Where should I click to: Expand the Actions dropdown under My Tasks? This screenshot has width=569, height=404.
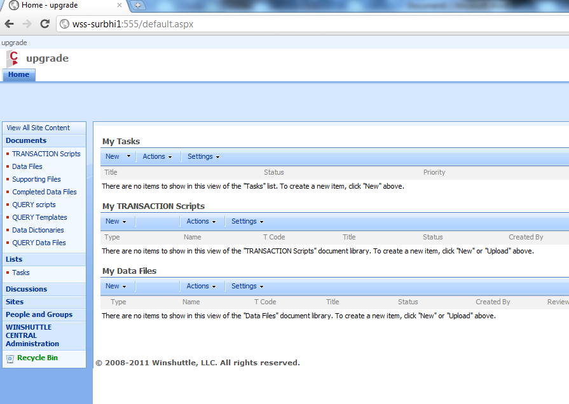tap(157, 156)
